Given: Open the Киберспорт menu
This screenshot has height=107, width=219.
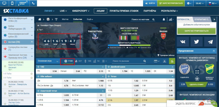Looking at the screenshot, I should [81, 11].
